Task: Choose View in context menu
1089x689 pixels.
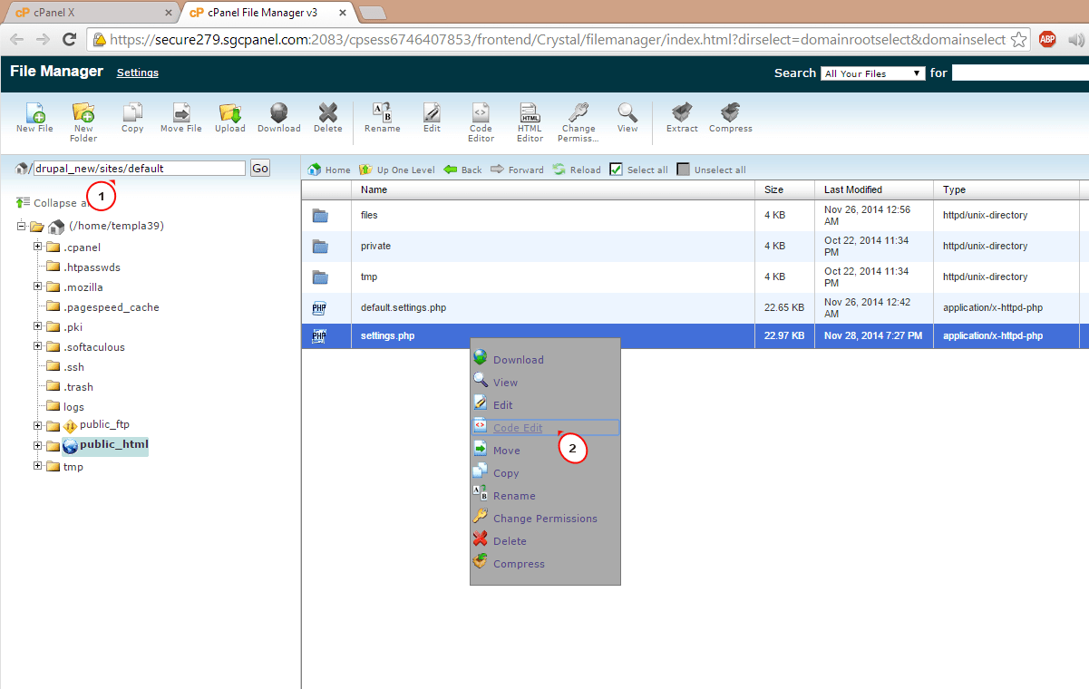Action: click(x=505, y=383)
